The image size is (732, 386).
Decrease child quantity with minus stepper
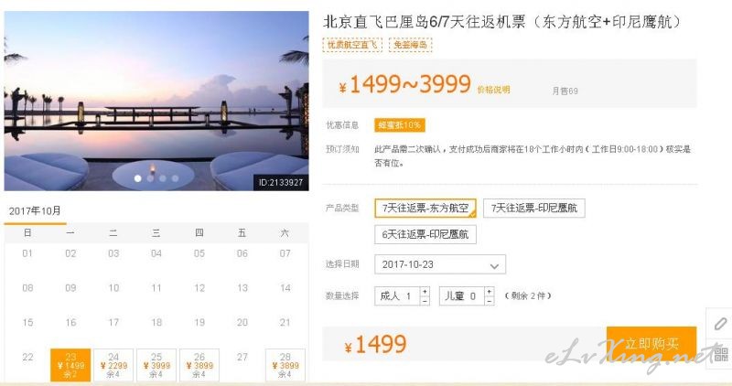point(489,301)
